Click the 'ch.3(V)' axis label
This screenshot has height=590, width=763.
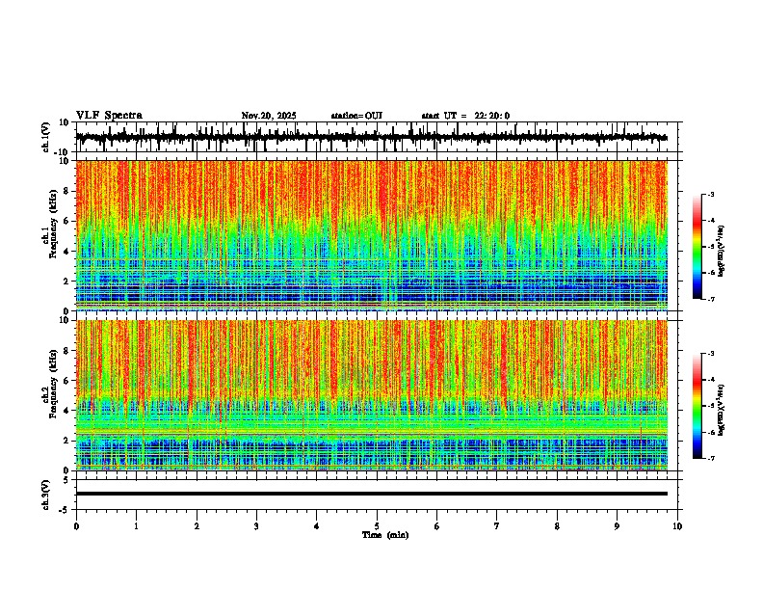tap(46, 495)
